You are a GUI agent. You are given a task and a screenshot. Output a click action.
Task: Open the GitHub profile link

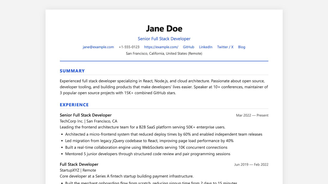(189, 47)
